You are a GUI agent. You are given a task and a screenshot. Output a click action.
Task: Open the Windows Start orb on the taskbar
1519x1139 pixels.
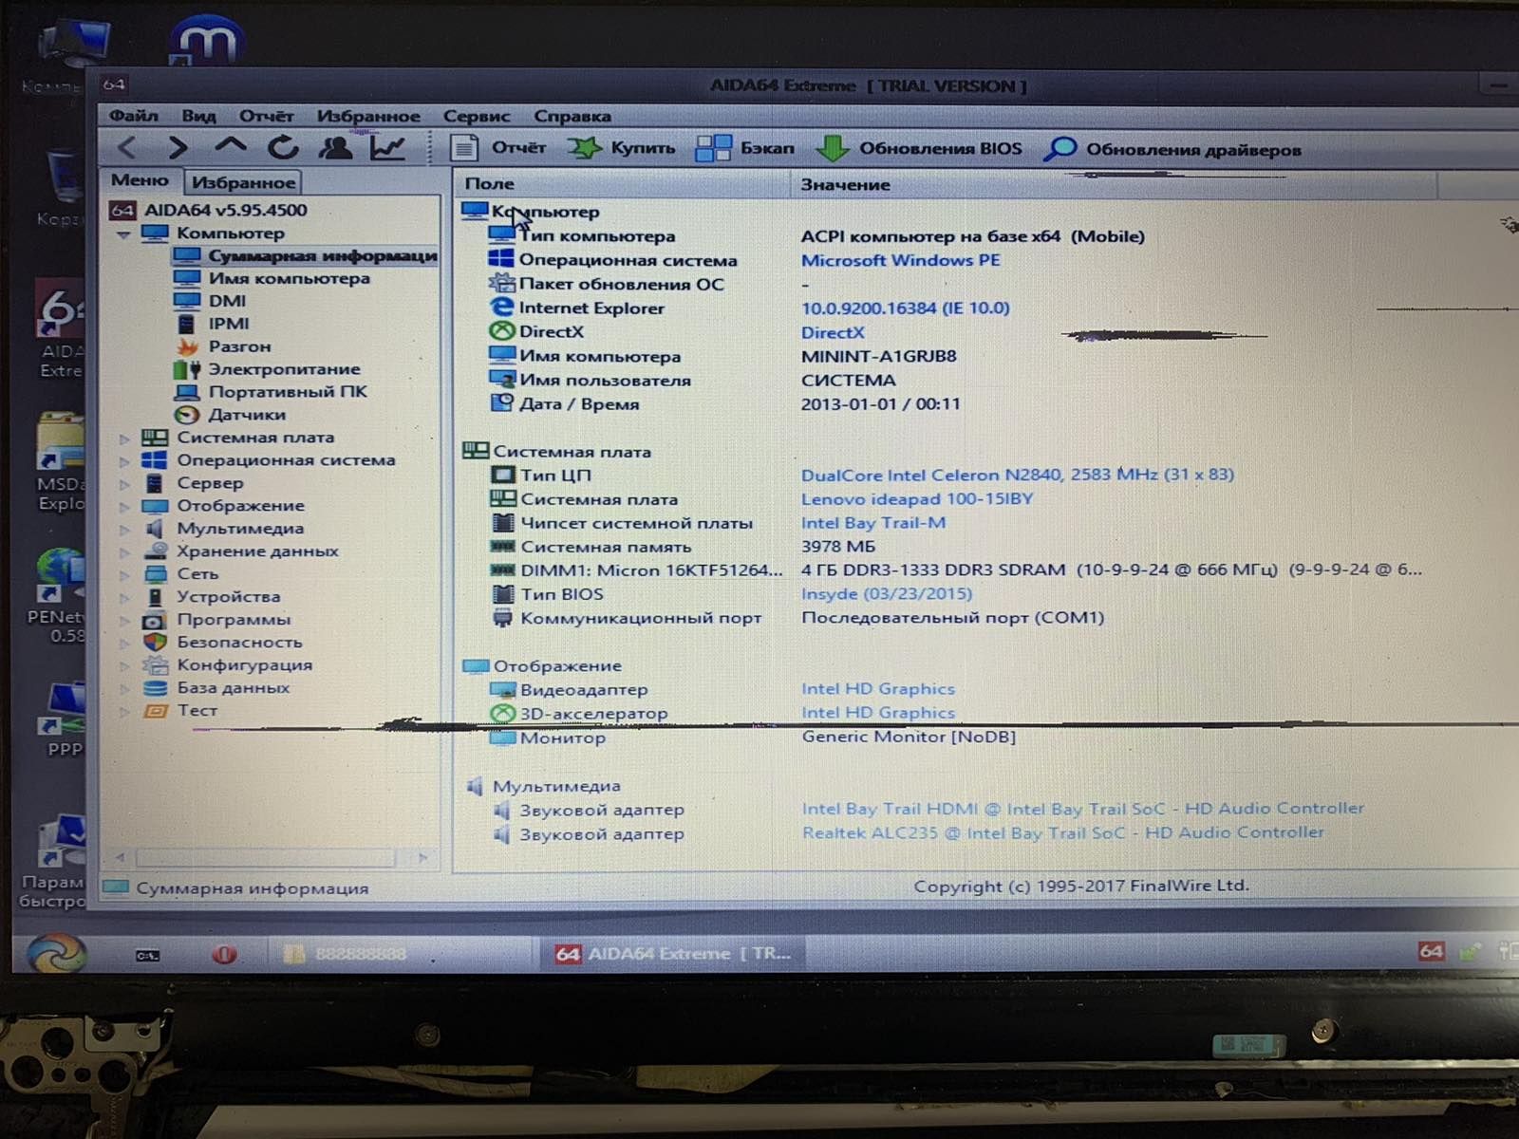tap(55, 952)
